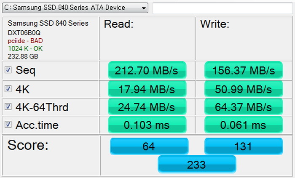
Task: Select the write access time 0.061 ms
Action: 244,125
